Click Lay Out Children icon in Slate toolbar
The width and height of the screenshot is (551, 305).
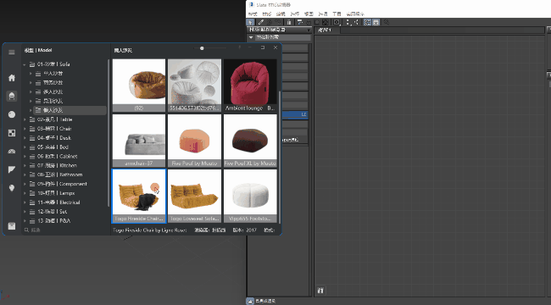pyautogui.click(x=356, y=22)
